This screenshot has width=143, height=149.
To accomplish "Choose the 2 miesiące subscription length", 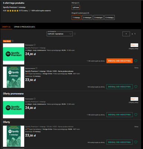I will click(87, 18).
